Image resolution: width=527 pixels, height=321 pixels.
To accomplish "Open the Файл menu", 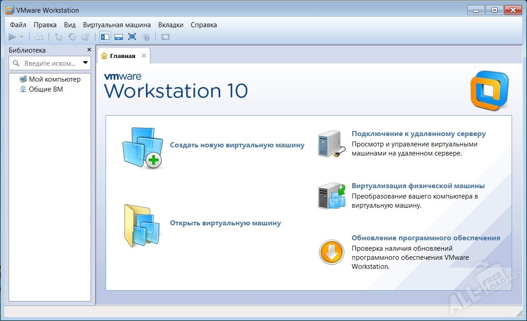I will (18, 25).
